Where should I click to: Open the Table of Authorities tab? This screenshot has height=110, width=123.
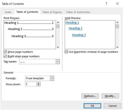(x=78, y=12)
